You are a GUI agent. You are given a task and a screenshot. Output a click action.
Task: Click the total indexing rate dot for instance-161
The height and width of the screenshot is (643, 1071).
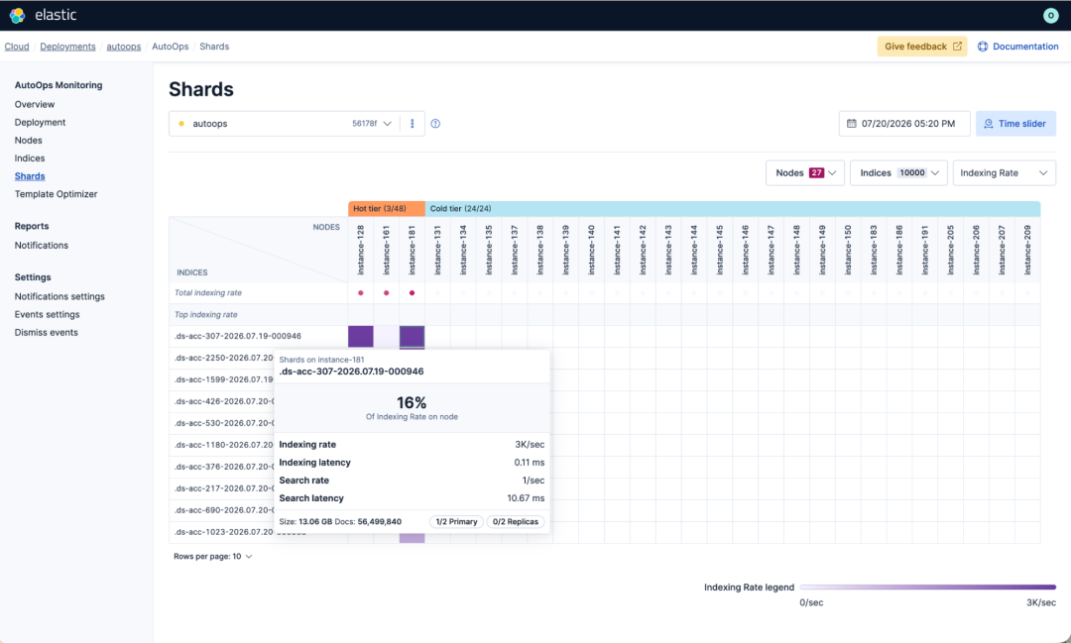pos(387,293)
